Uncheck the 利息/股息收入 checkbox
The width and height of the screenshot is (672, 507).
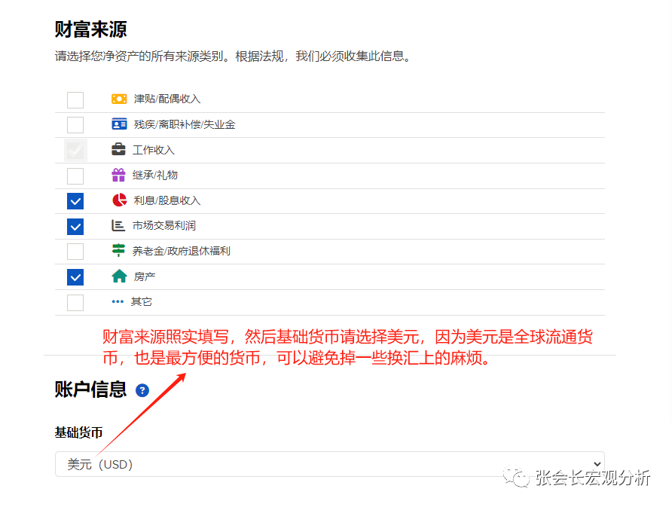pos(75,201)
